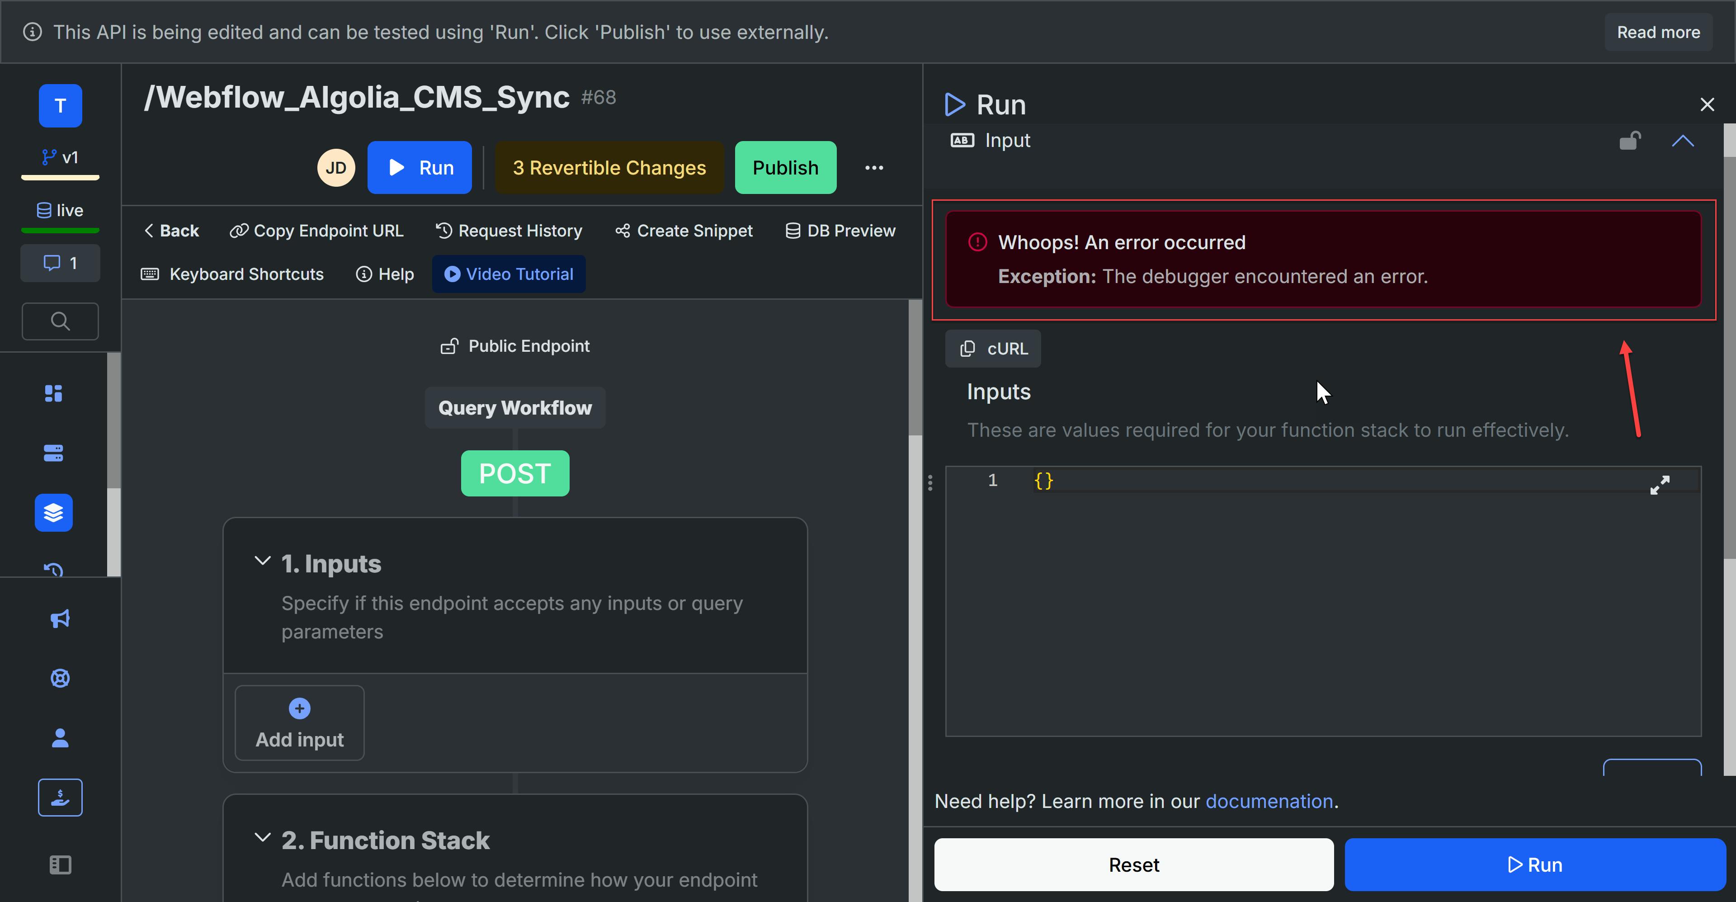Screen dimensions: 1736x902
Task: Toggle the unlock icon in Input header
Action: click(1629, 140)
